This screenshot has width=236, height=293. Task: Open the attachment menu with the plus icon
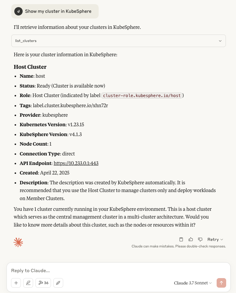[16, 283]
